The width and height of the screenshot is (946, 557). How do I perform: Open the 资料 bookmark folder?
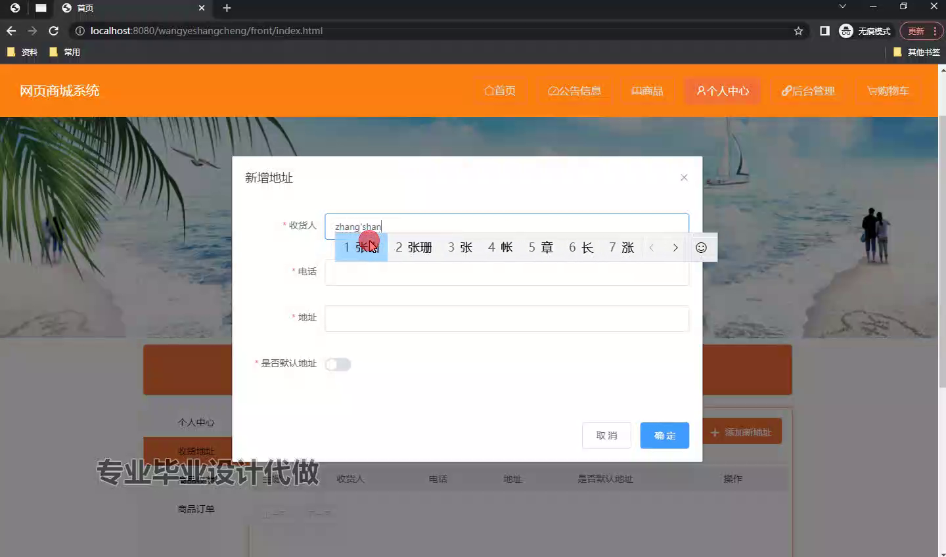pyautogui.click(x=22, y=52)
